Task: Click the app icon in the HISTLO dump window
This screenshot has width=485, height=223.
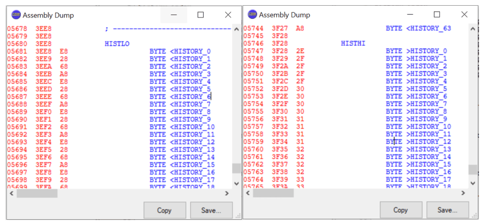Action: pos(16,15)
